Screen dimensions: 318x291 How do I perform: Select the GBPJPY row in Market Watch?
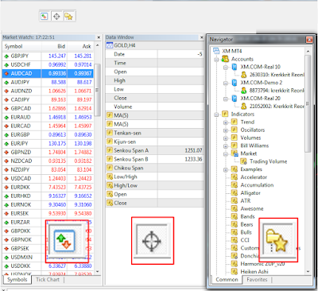[x=48, y=56]
